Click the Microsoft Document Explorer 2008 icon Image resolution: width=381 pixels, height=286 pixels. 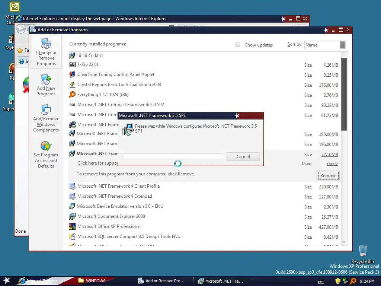pyautogui.click(x=72, y=216)
